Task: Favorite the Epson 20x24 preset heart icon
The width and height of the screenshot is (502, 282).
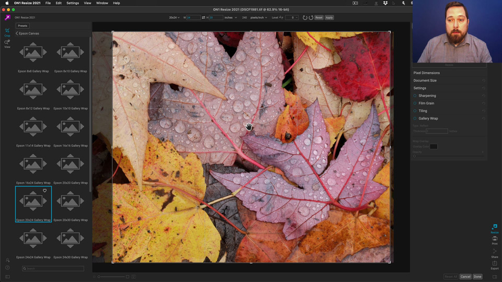Action: coord(45,191)
